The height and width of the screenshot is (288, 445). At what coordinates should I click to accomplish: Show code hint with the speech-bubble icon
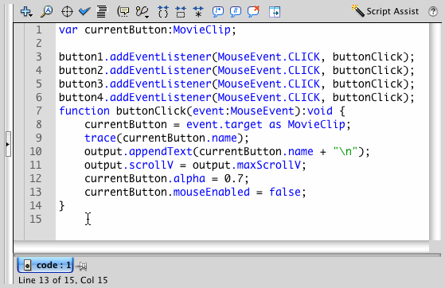[123, 12]
